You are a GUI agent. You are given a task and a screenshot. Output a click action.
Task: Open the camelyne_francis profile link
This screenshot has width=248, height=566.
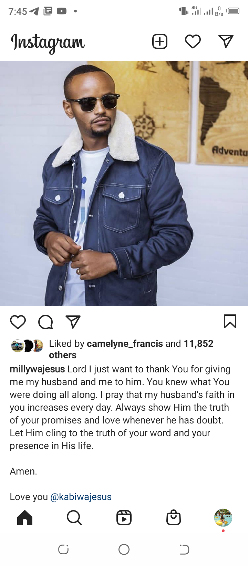125,344
